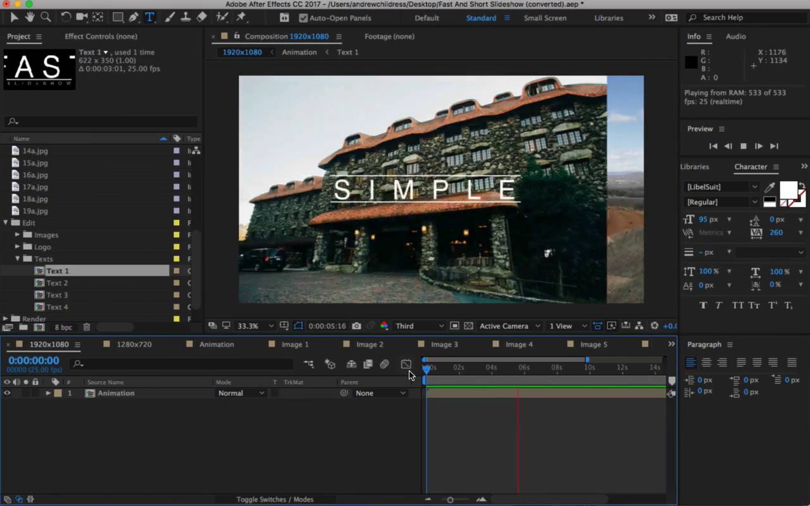The width and height of the screenshot is (810, 506).
Task: Select the Zoom magnifier tool
Action: pyautogui.click(x=46, y=17)
